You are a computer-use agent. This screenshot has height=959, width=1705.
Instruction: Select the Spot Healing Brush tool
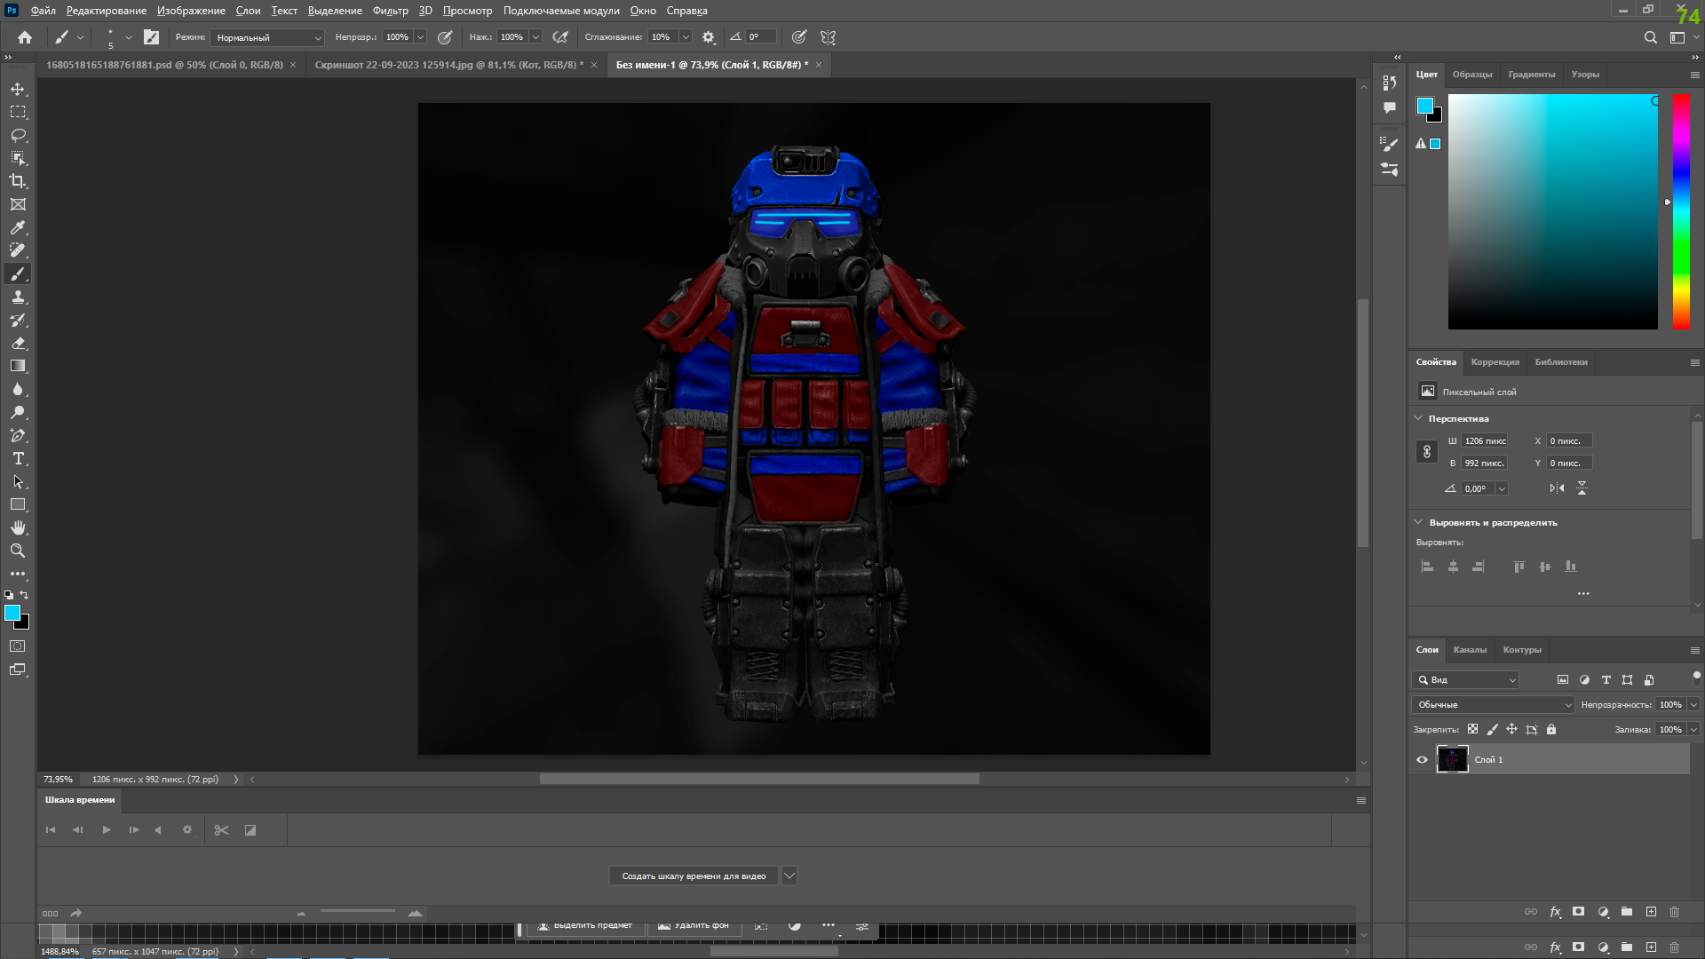point(18,250)
